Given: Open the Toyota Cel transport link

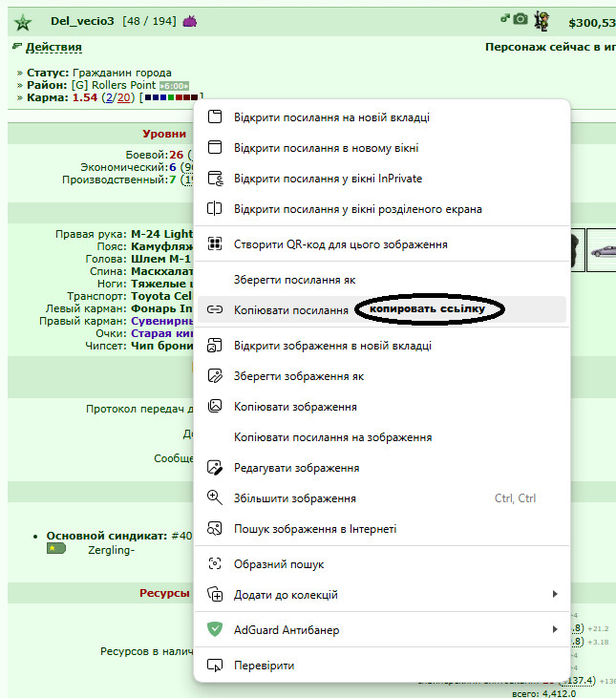Looking at the screenshot, I should [x=161, y=296].
